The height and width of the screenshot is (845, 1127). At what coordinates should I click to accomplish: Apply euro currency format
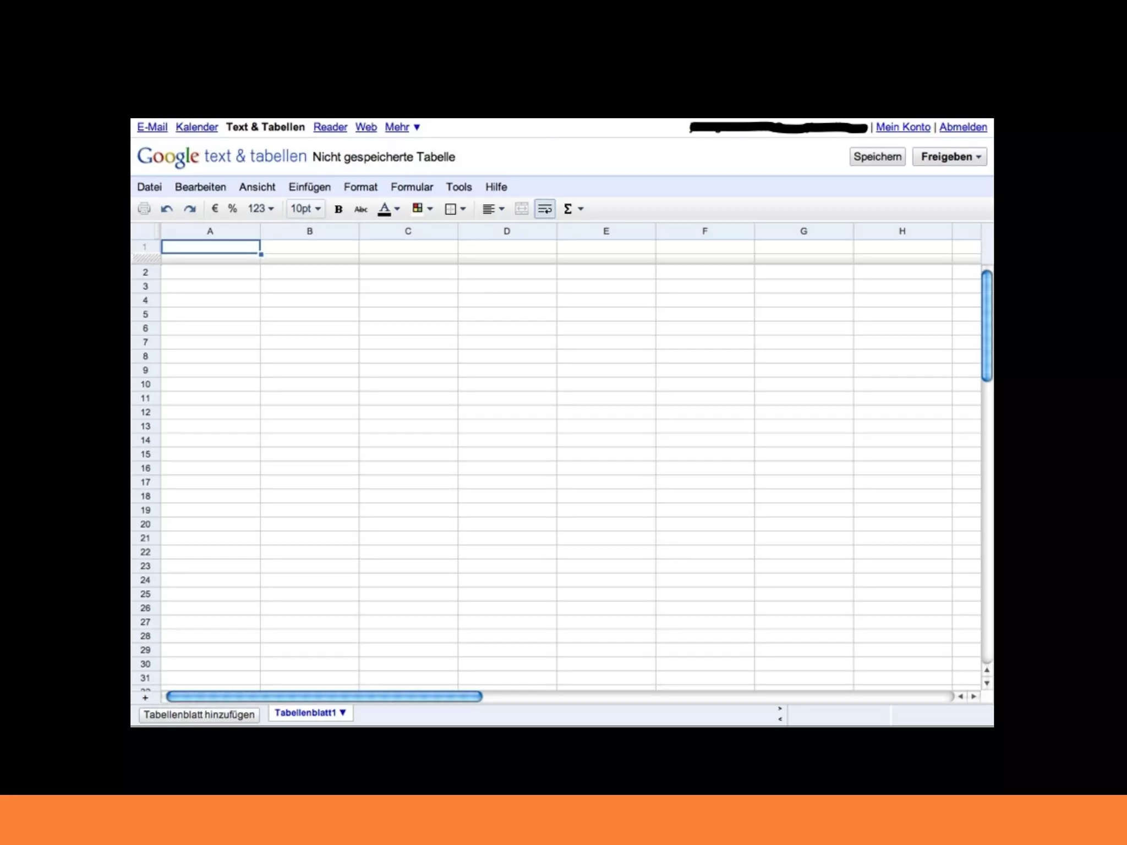pyautogui.click(x=215, y=208)
